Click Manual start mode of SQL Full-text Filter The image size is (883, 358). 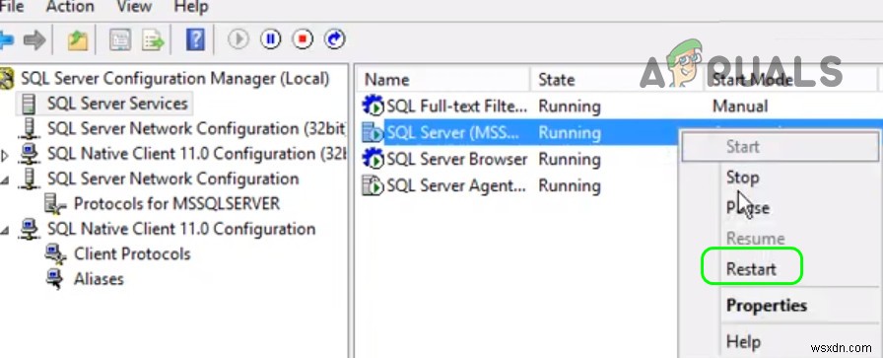[x=740, y=106]
